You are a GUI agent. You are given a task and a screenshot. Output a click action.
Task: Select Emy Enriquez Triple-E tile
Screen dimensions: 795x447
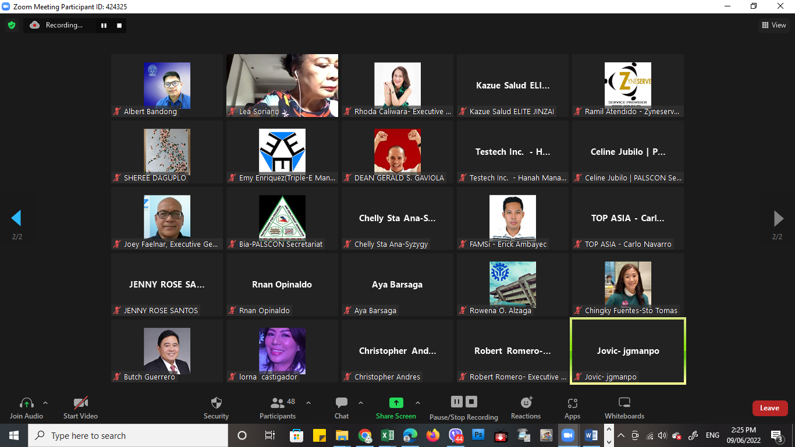click(x=282, y=152)
